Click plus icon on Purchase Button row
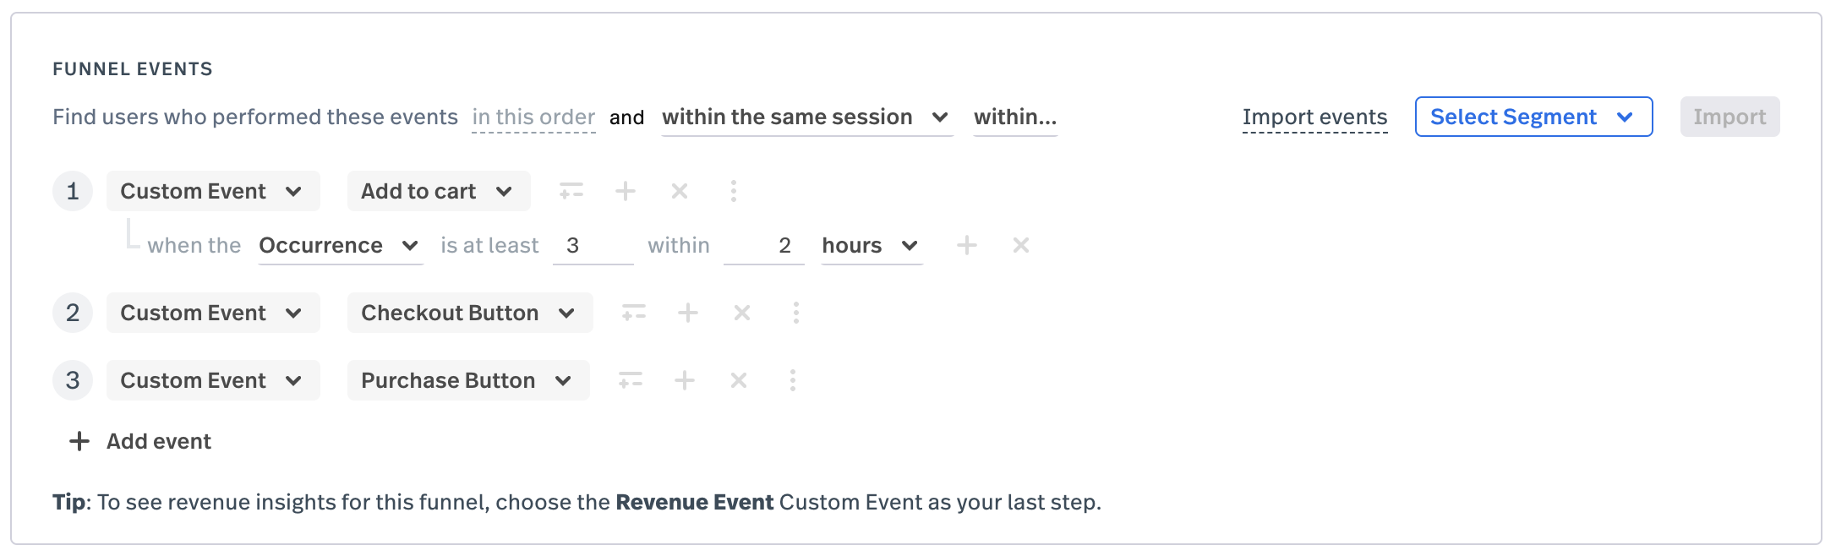1836x556 pixels. [685, 380]
